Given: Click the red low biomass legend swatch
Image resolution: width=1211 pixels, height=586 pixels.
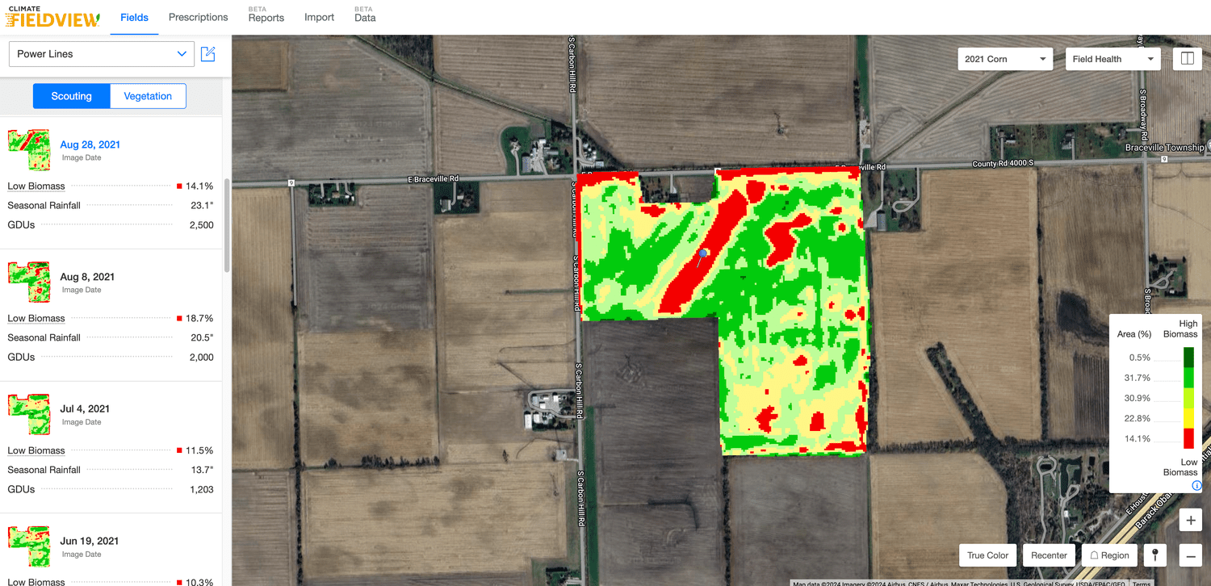Looking at the screenshot, I should point(1188,438).
